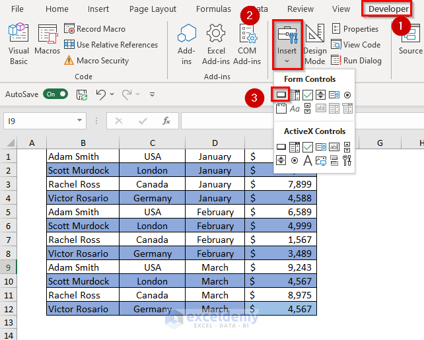Switch to the Developer tab
This screenshot has height=340, width=424.
pyautogui.click(x=388, y=9)
